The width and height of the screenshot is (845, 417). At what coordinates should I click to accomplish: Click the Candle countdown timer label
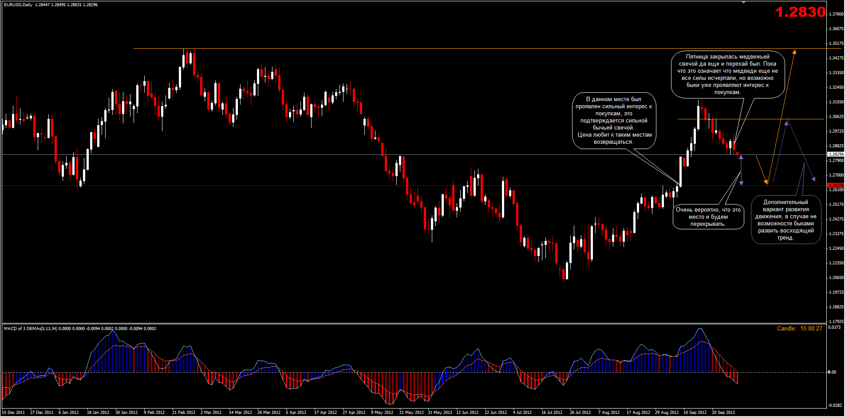pos(799,329)
